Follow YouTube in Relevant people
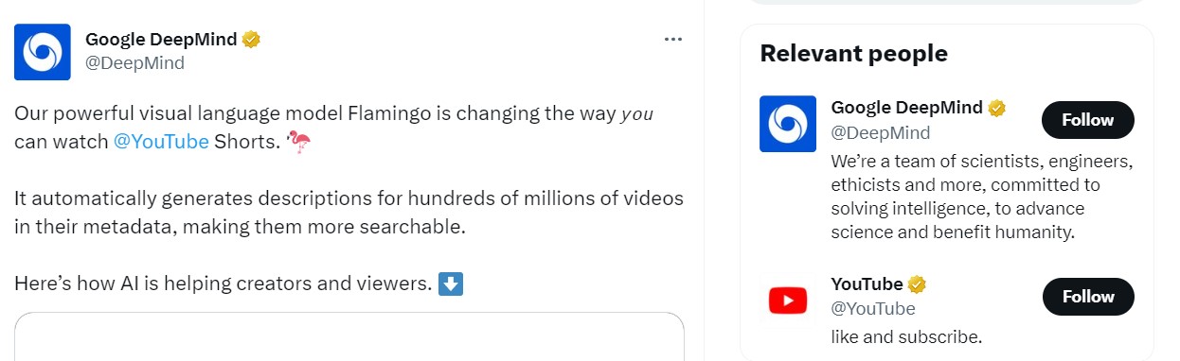Image resolution: width=1180 pixels, height=361 pixels. click(1088, 297)
